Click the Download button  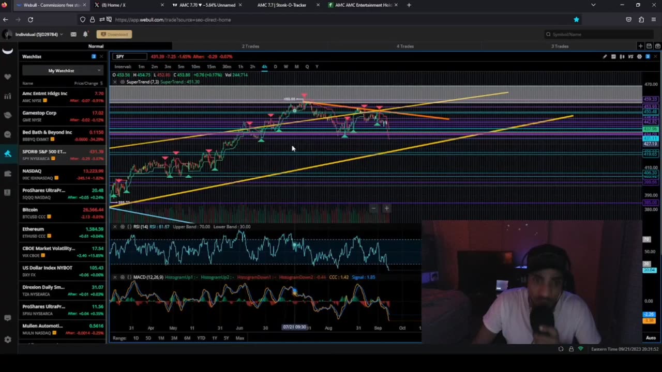[x=114, y=34]
